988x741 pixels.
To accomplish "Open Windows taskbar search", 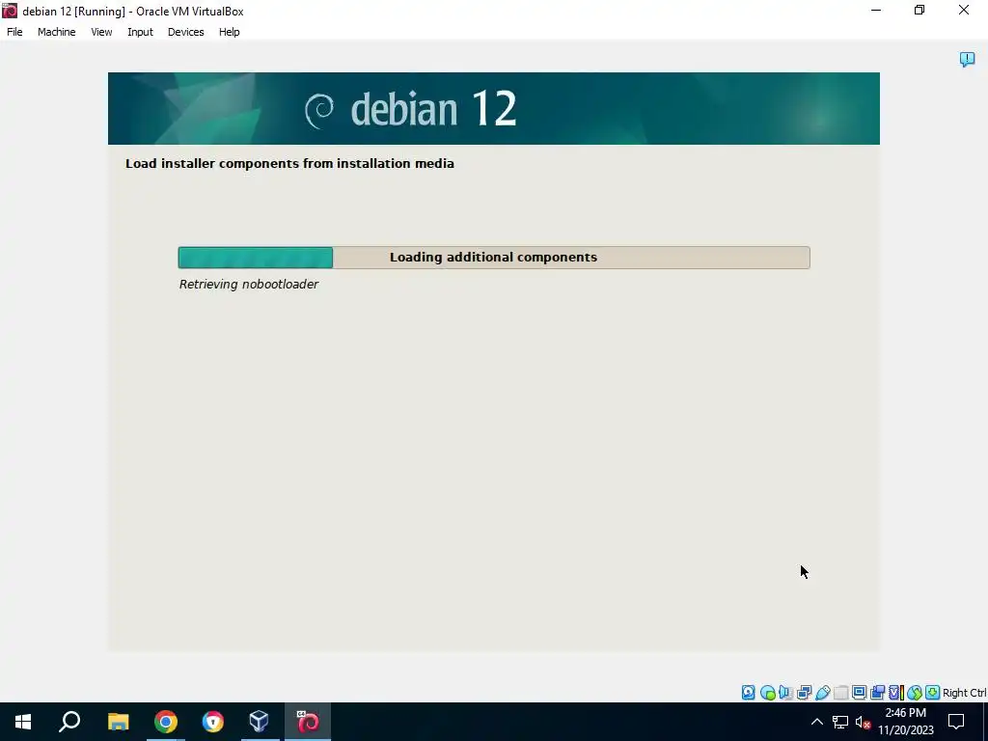I will pos(69,722).
